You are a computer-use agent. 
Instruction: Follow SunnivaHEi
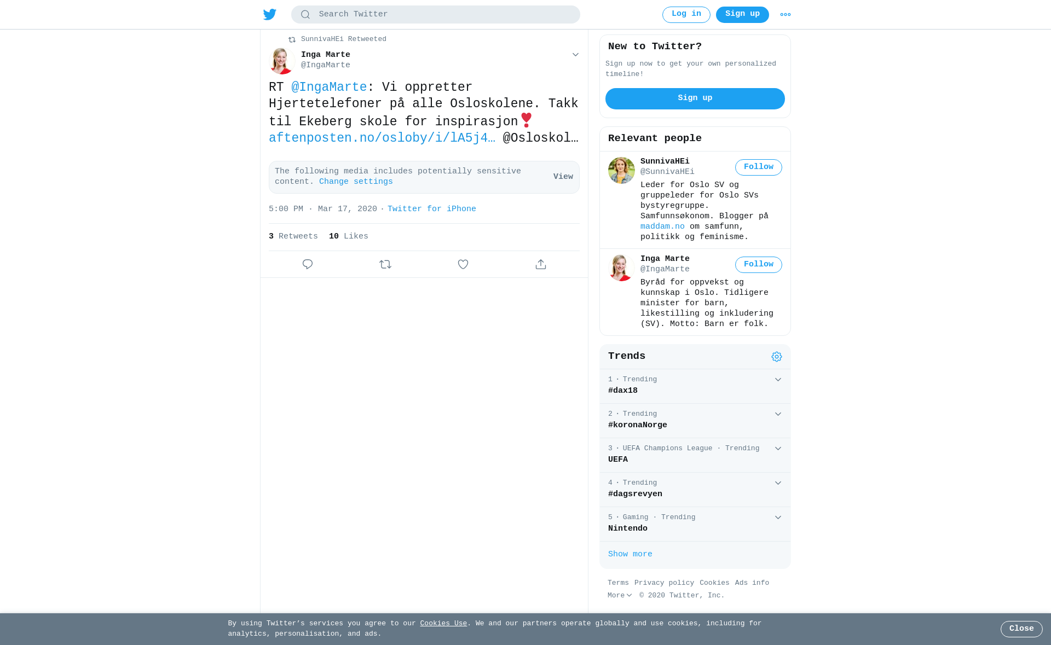758,167
